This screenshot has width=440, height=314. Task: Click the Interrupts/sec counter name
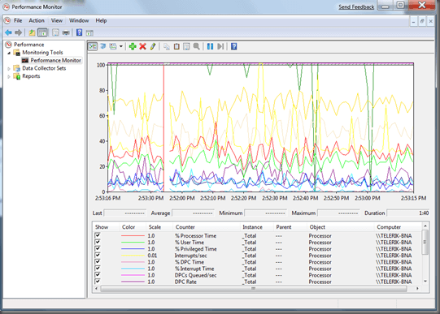[x=190, y=256]
